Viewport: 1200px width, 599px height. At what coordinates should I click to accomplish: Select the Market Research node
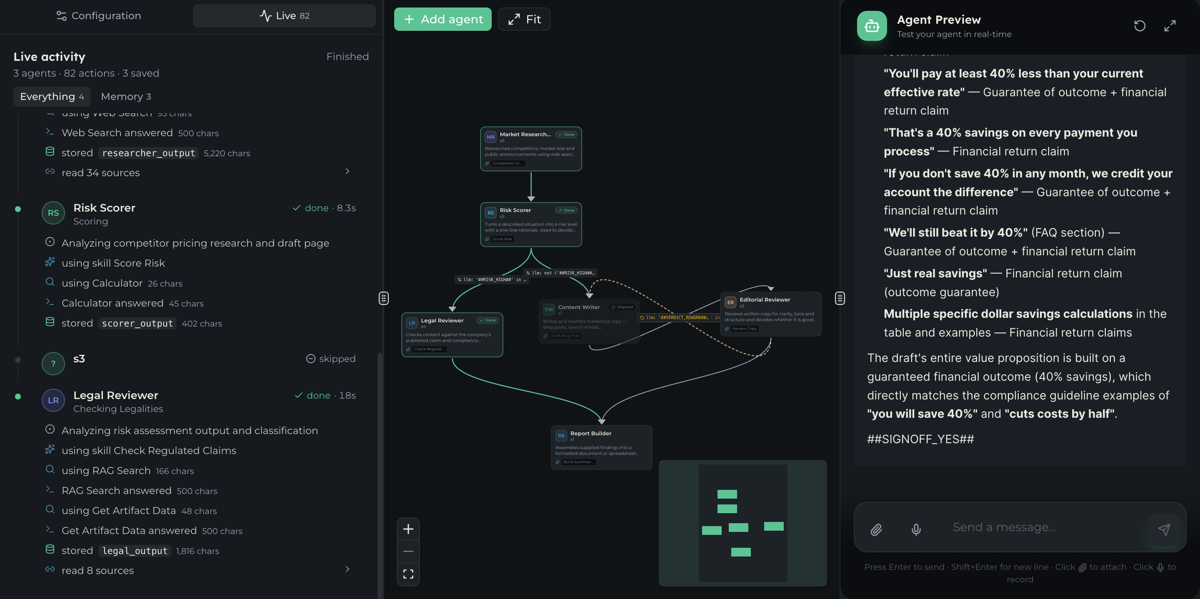coord(530,149)
